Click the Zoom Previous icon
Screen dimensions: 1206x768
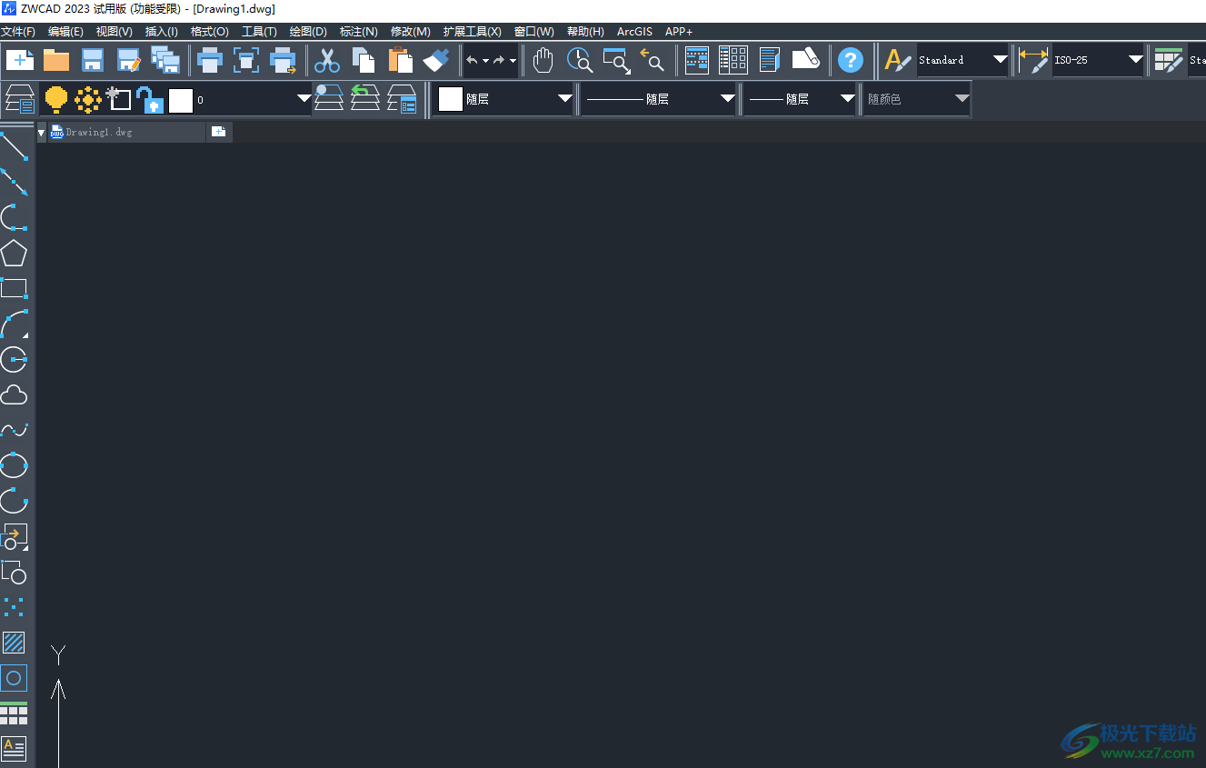click(x=652, y=60)
